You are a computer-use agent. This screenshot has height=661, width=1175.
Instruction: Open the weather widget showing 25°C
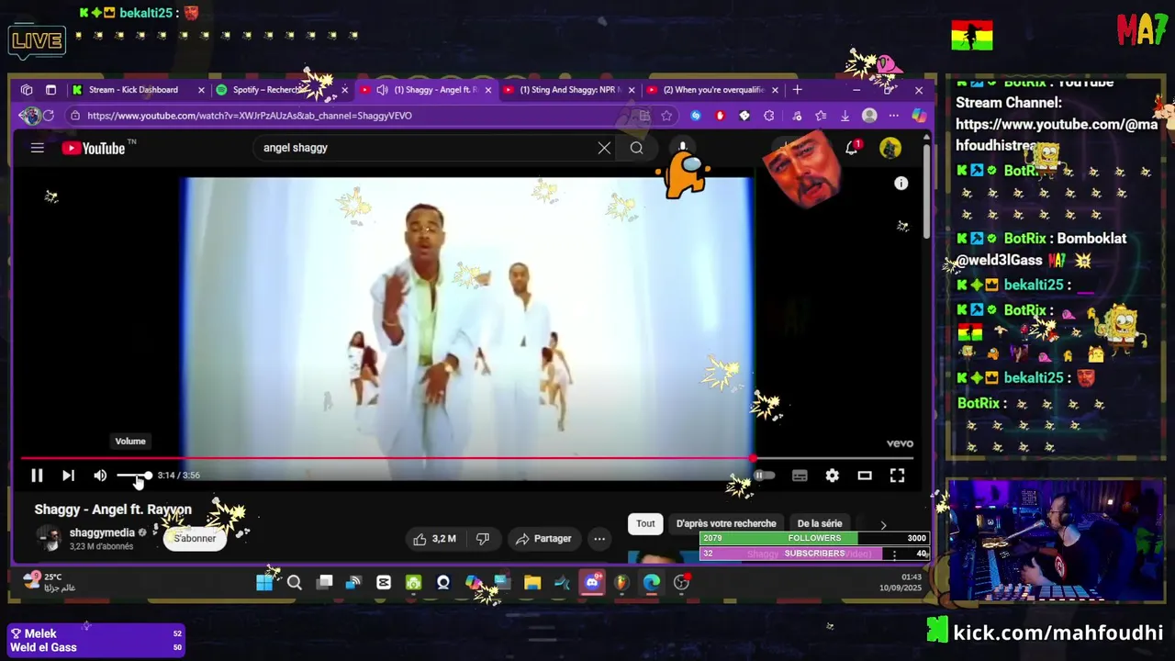[50, 582]
